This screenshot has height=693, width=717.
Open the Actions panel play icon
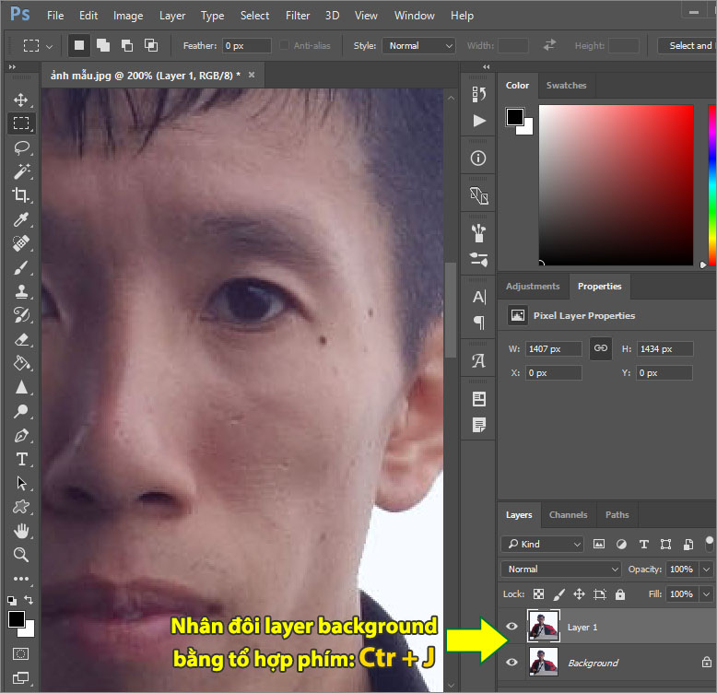click(478, 121)
